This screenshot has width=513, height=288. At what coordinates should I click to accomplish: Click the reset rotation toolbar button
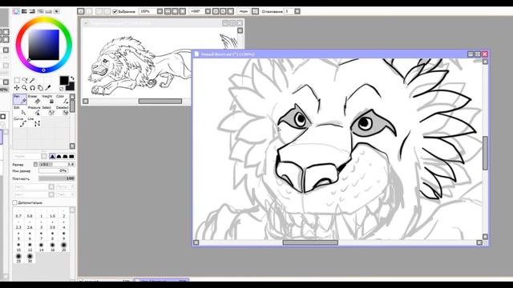[x=231, y=11]
